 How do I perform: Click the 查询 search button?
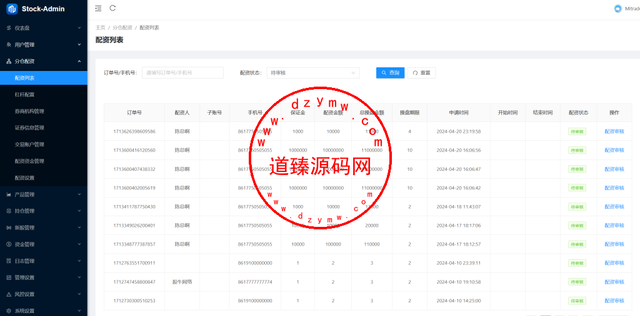pyautogui.click(x=390, y=73)
